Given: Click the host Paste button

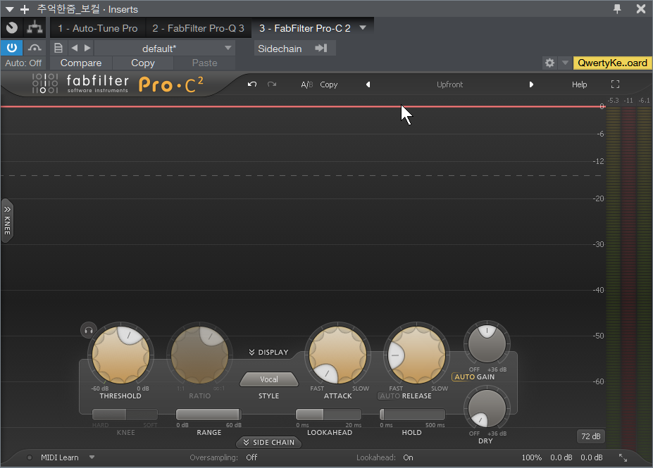Looking at the screenshot, I should pos(204,63).
